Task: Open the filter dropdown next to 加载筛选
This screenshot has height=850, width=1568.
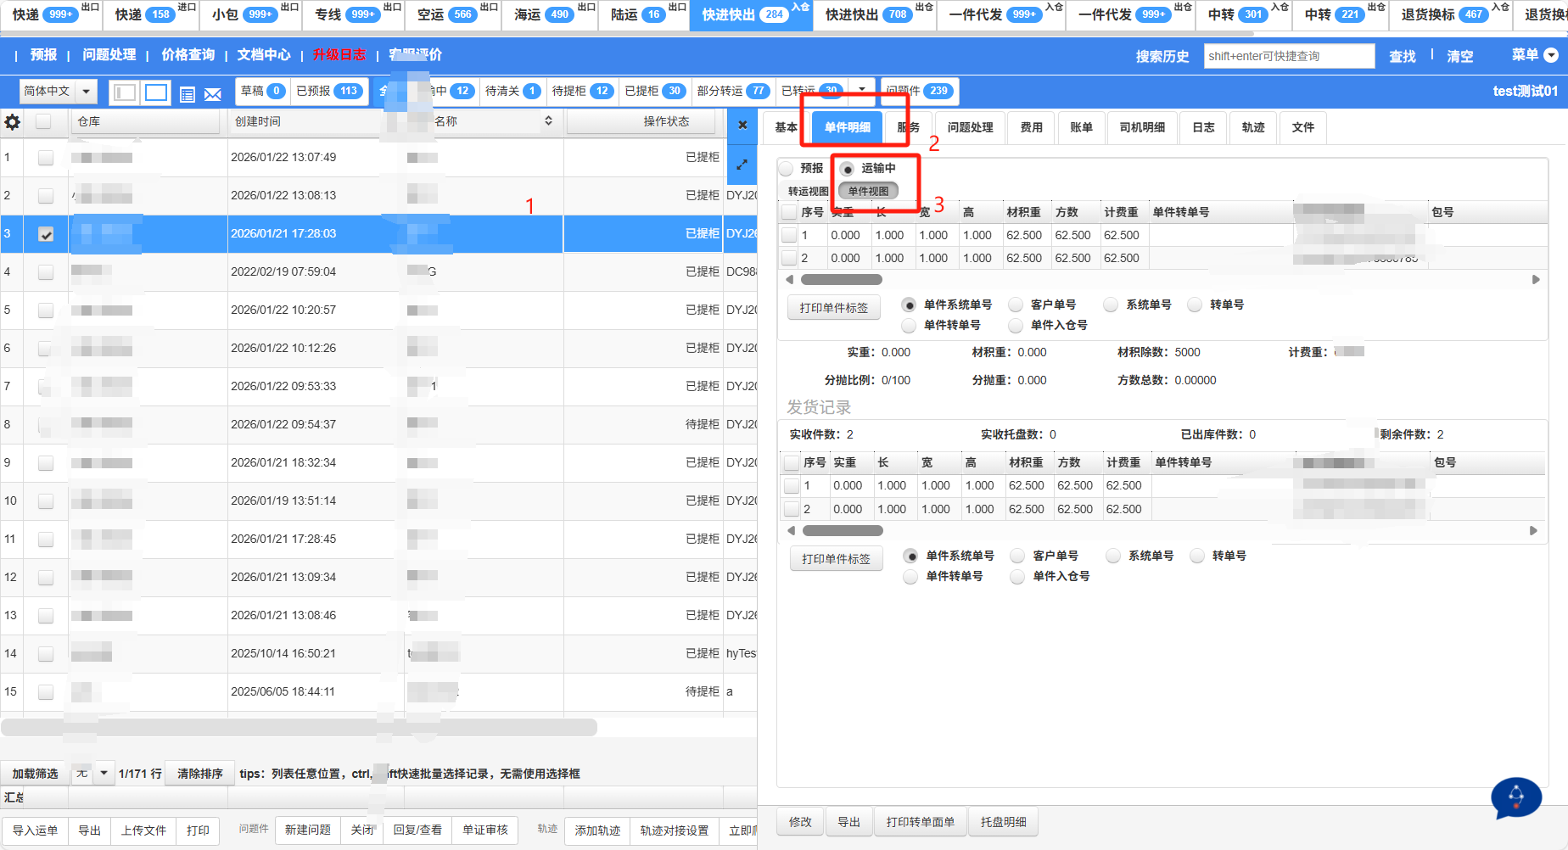Action: point(104,773)
